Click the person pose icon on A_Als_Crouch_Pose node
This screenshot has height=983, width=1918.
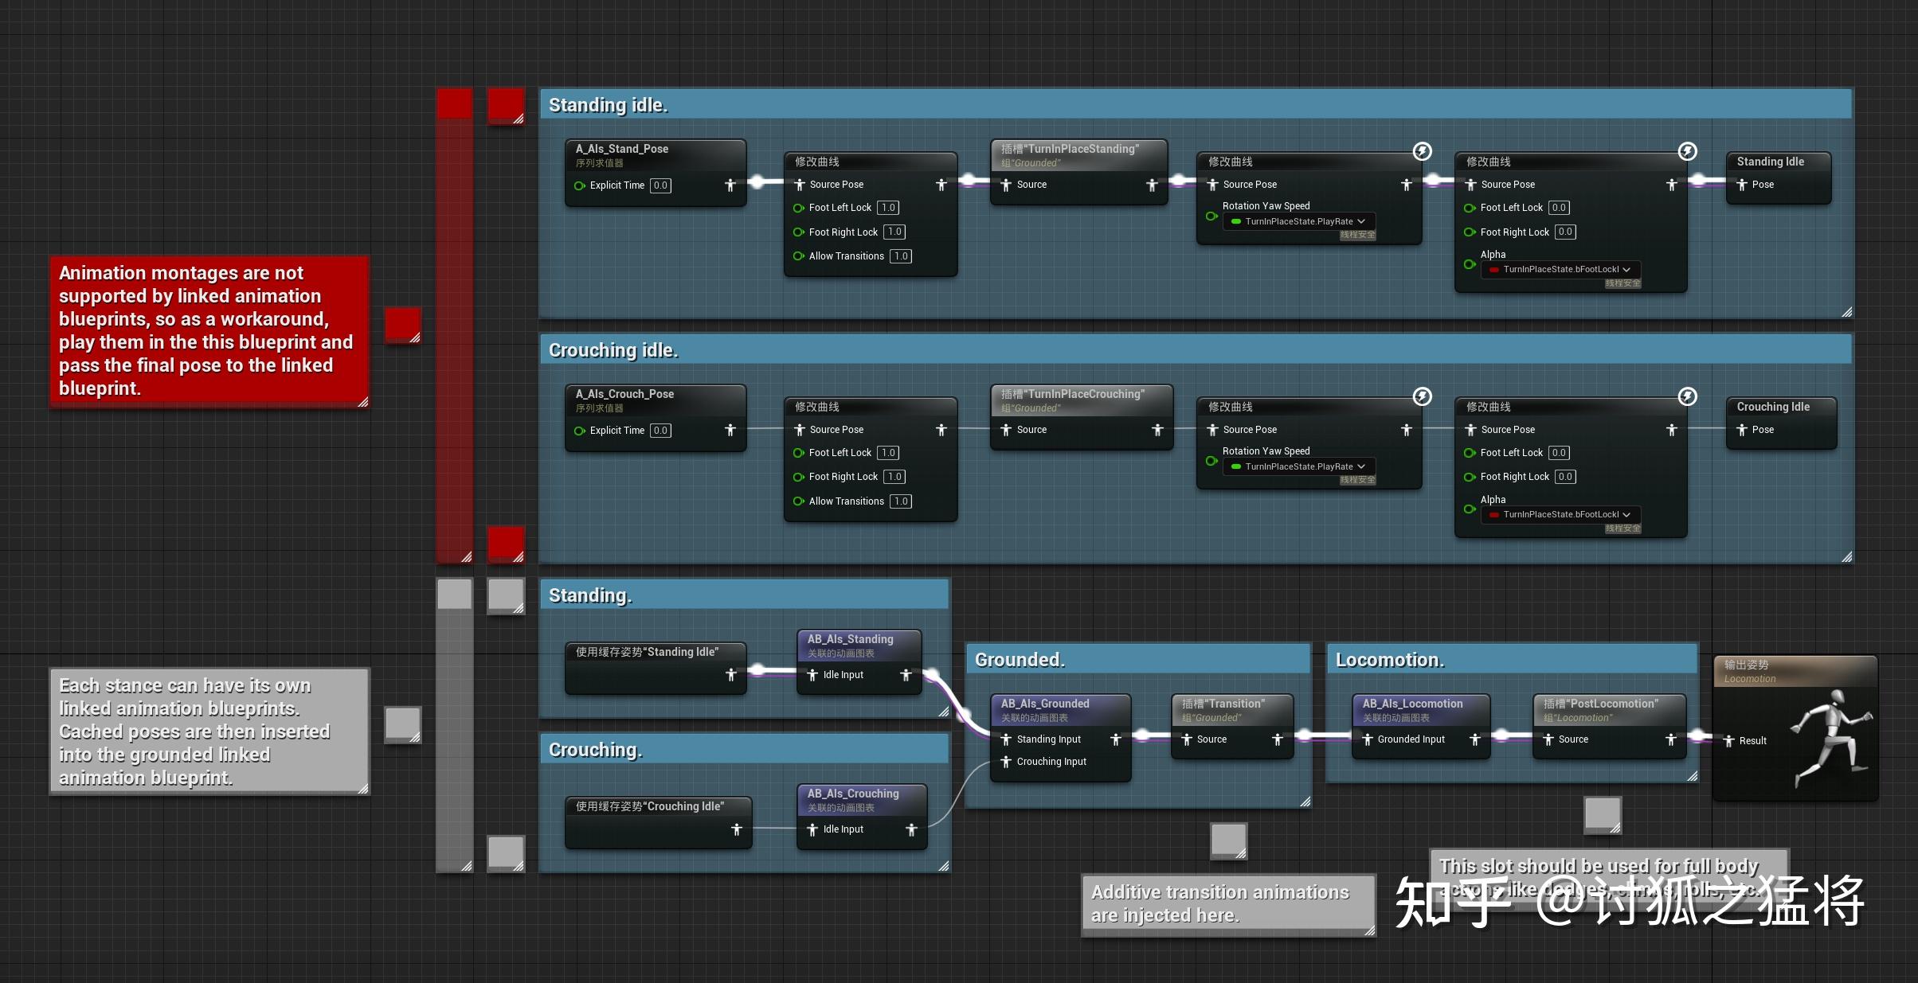(731, 430)
